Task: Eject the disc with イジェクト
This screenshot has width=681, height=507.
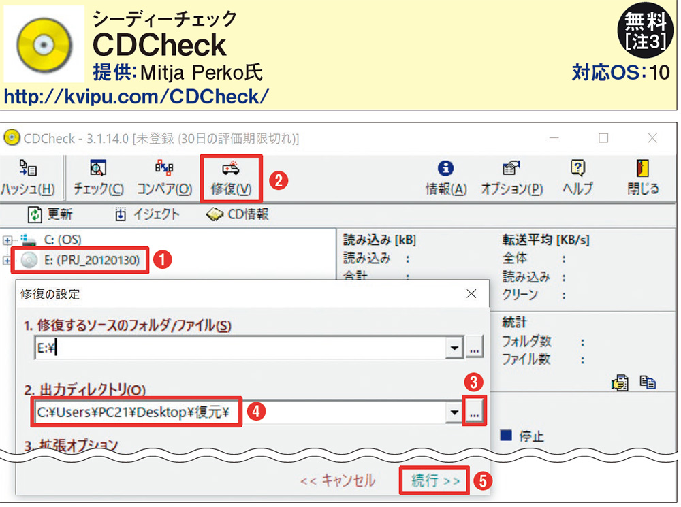Action: (147, 214)
